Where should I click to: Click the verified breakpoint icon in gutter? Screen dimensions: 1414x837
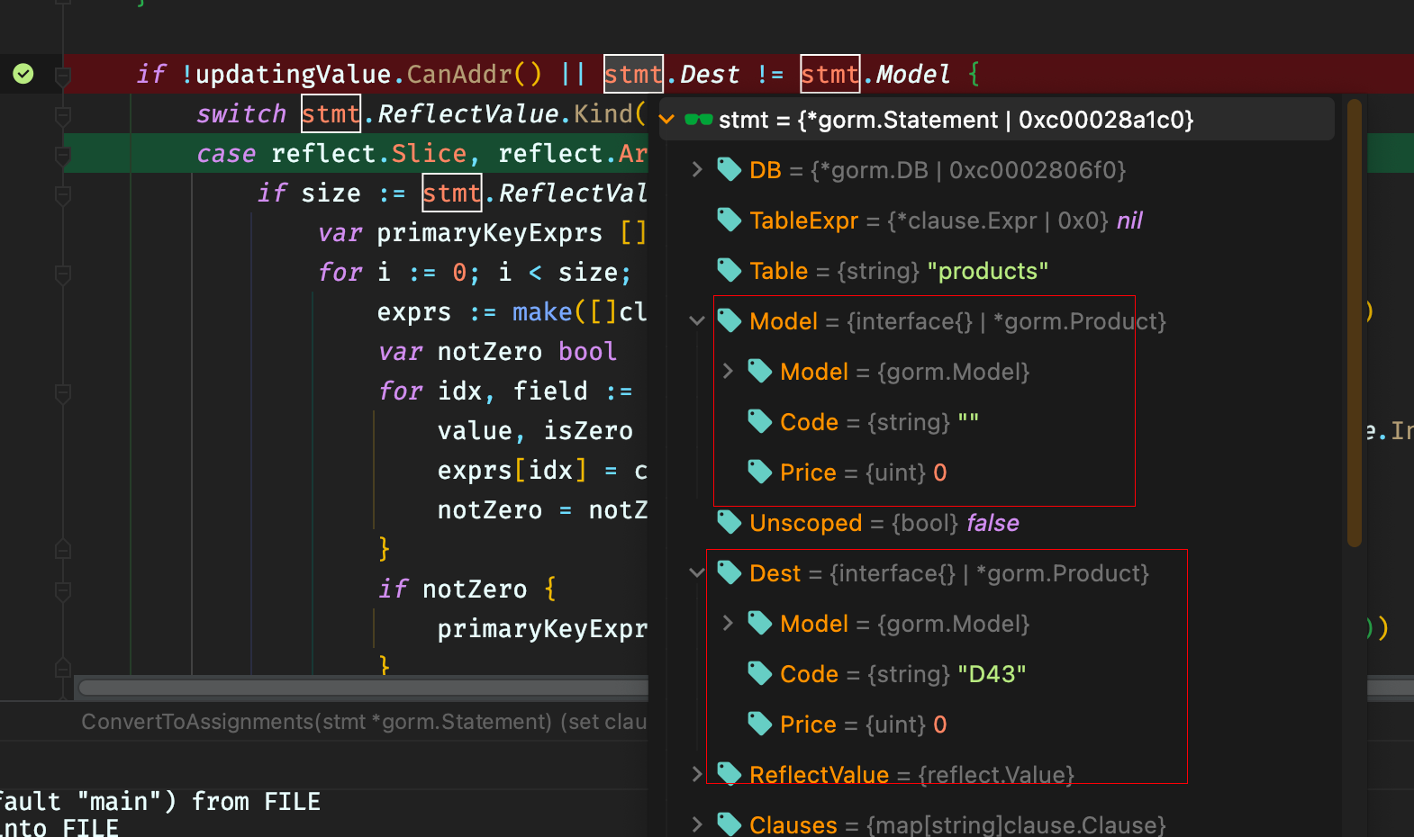click(x=23, y=74)
